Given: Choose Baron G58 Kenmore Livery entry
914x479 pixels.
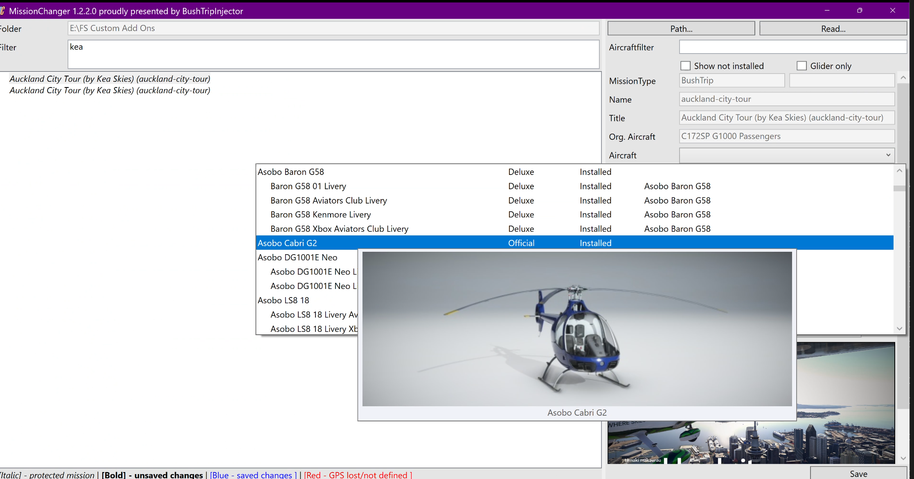Looking at the screenshot, I should (x=320, y=215).
